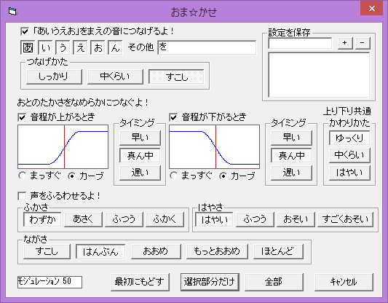The width and height of the screenshot is (388, 303).
Task: Select はやい in かわりかた group
Action: tap(349, 173)
